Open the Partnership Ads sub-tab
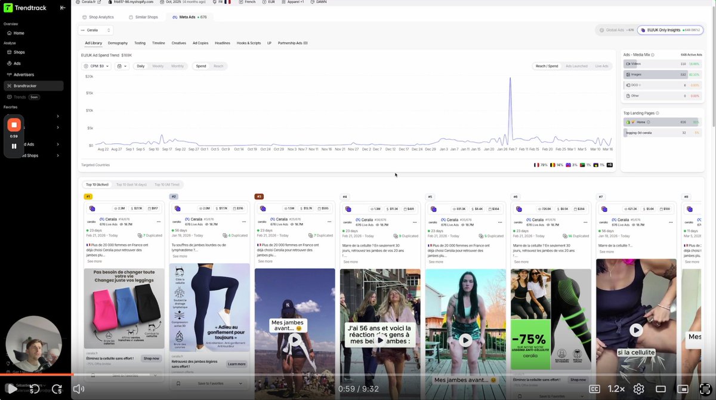This screenshot has width=716, height=400. tap(293, 43)
